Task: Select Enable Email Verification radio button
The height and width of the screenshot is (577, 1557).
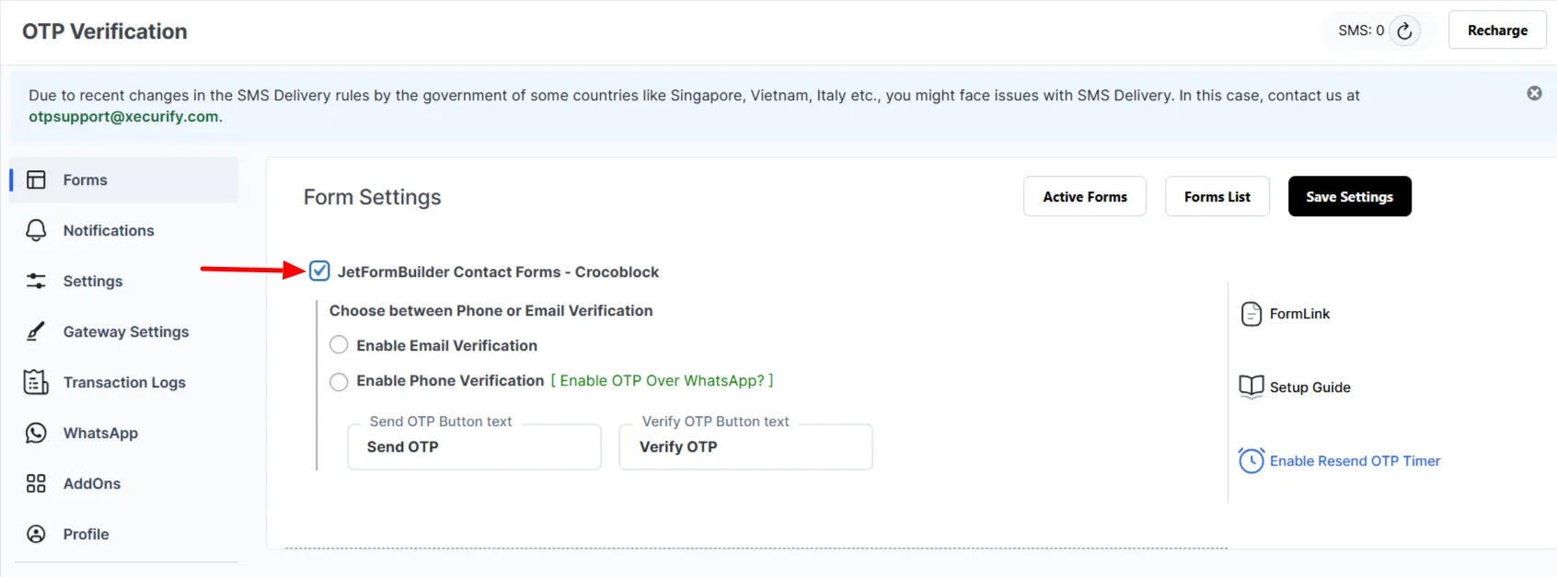Action: [339, 345]
